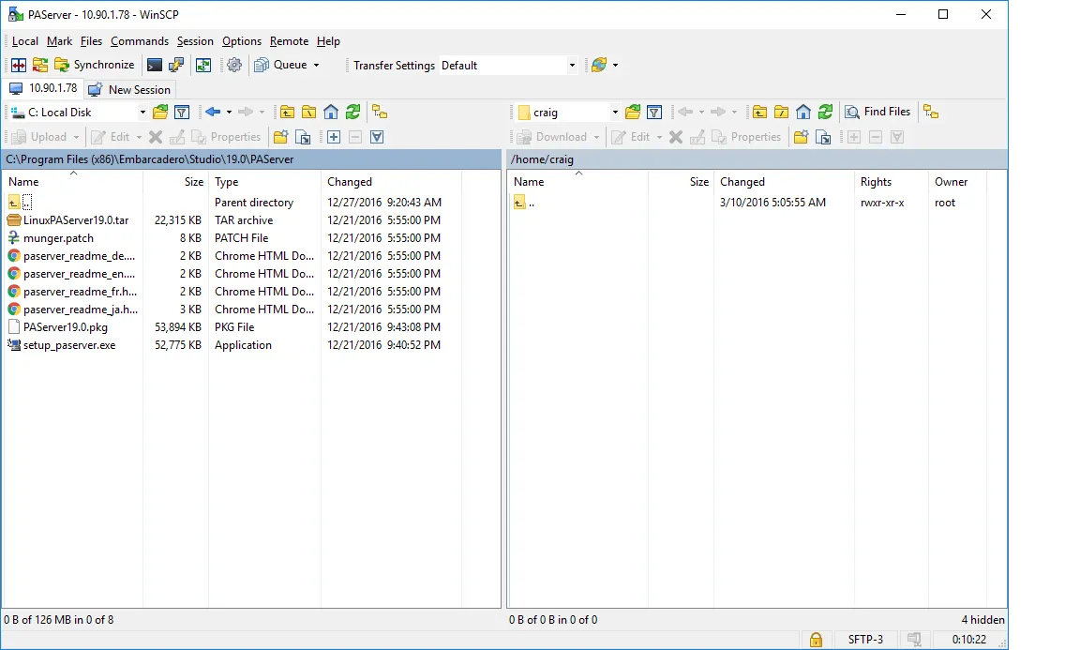The height and width of the screenshot is (650, 1080).
Task: Open Download button dropdown arrow
Action: click(596, 137)
